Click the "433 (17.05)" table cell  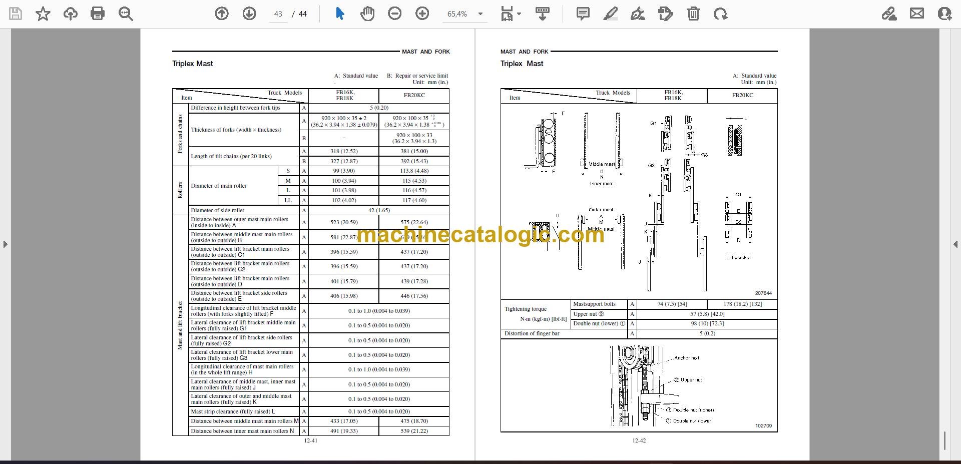point(344,421)
